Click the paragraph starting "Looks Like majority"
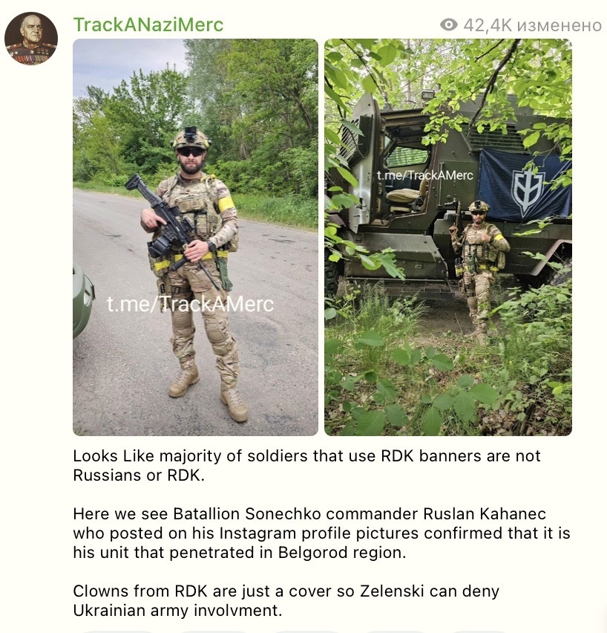This screenshot has height=633, width=607. [x=306, y=466]
